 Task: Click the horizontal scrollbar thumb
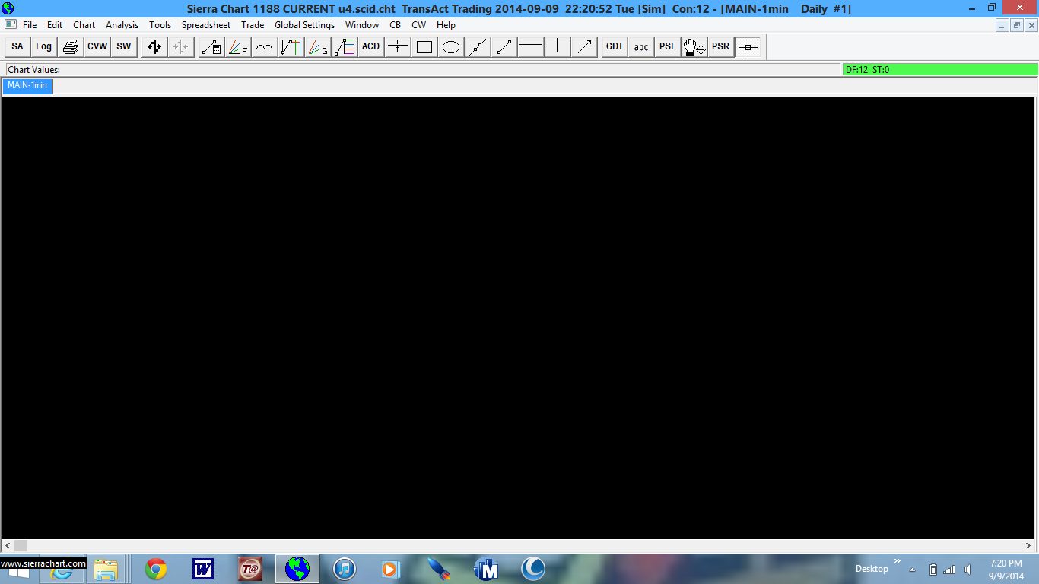pyautogui.click(x=21, y=545)
